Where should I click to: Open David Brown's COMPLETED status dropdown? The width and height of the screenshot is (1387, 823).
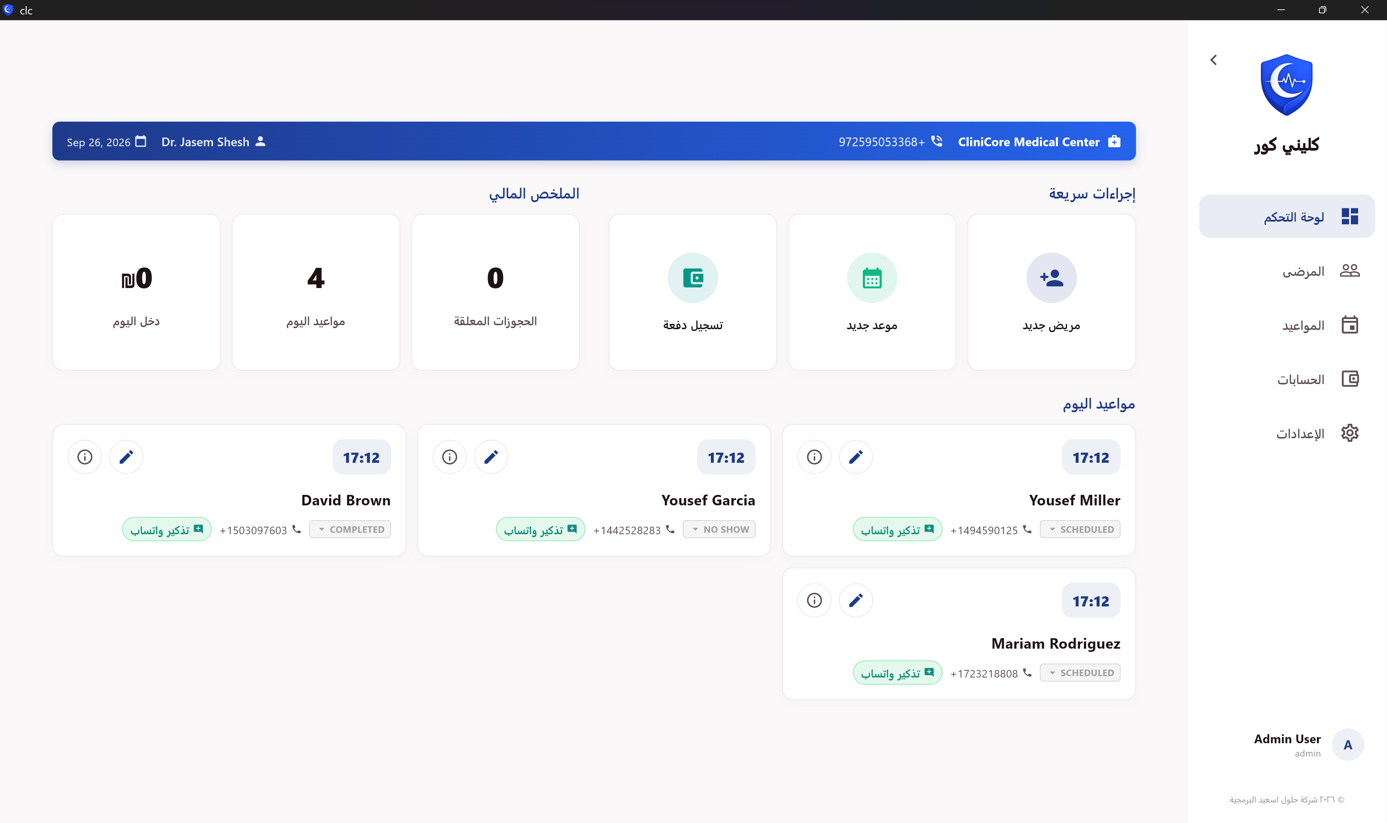(x=350, y=530)
